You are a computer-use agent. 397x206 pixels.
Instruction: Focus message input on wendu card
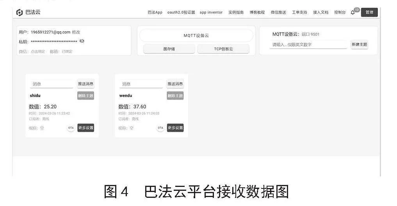[x=141, y=84]
